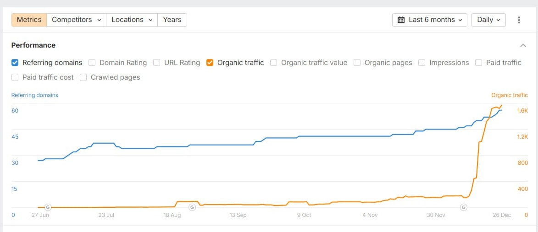Check the URL Rating option

157,63
